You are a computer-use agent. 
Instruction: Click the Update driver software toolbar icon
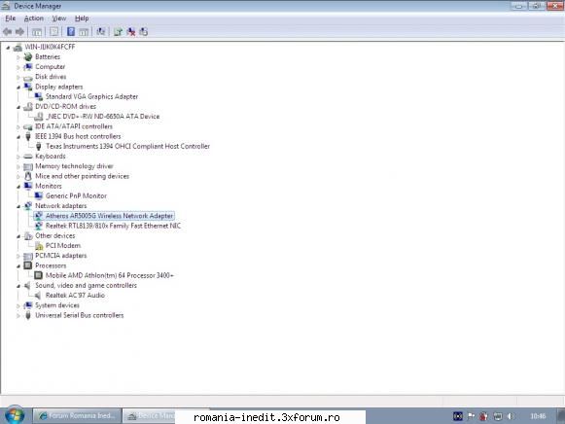coord(118,32)
